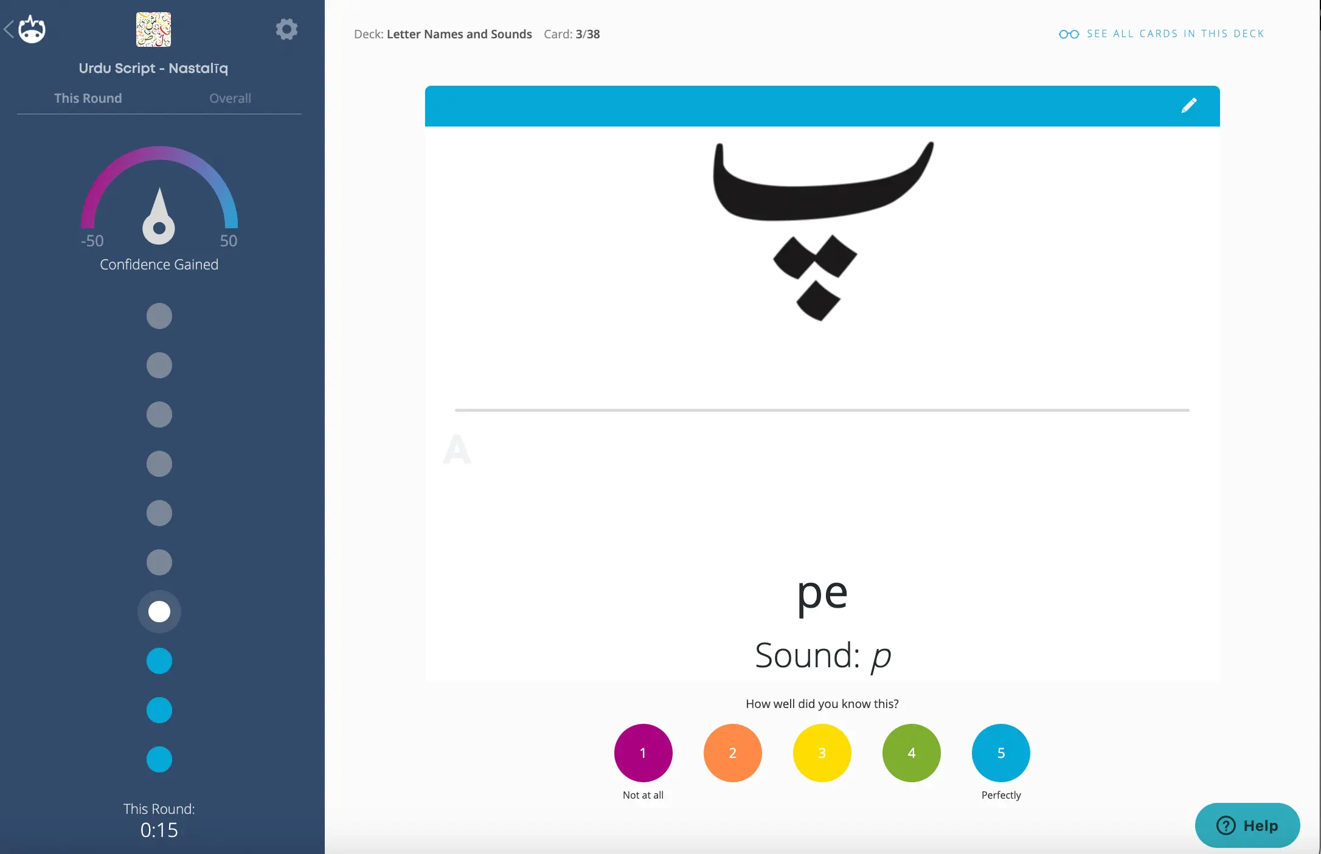Select confidence rating button 5 Perfectly
This screenshot has height=854, width=1321.
click(1000, 752)
